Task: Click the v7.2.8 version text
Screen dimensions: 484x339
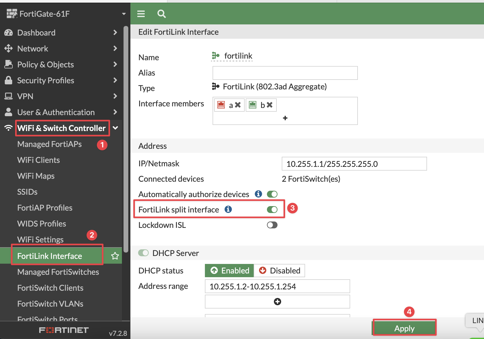Action: (118, 333)
